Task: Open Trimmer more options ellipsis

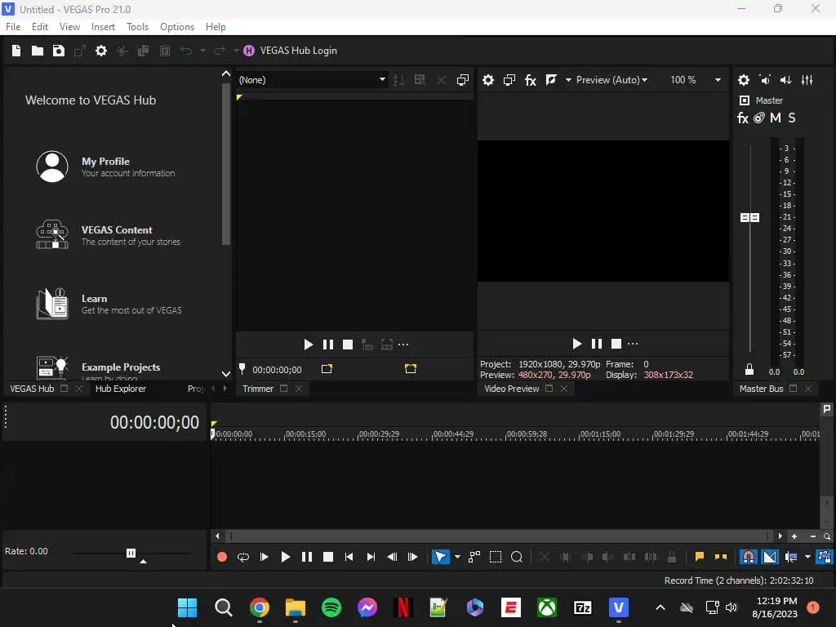Action: (x=403, y=345)
